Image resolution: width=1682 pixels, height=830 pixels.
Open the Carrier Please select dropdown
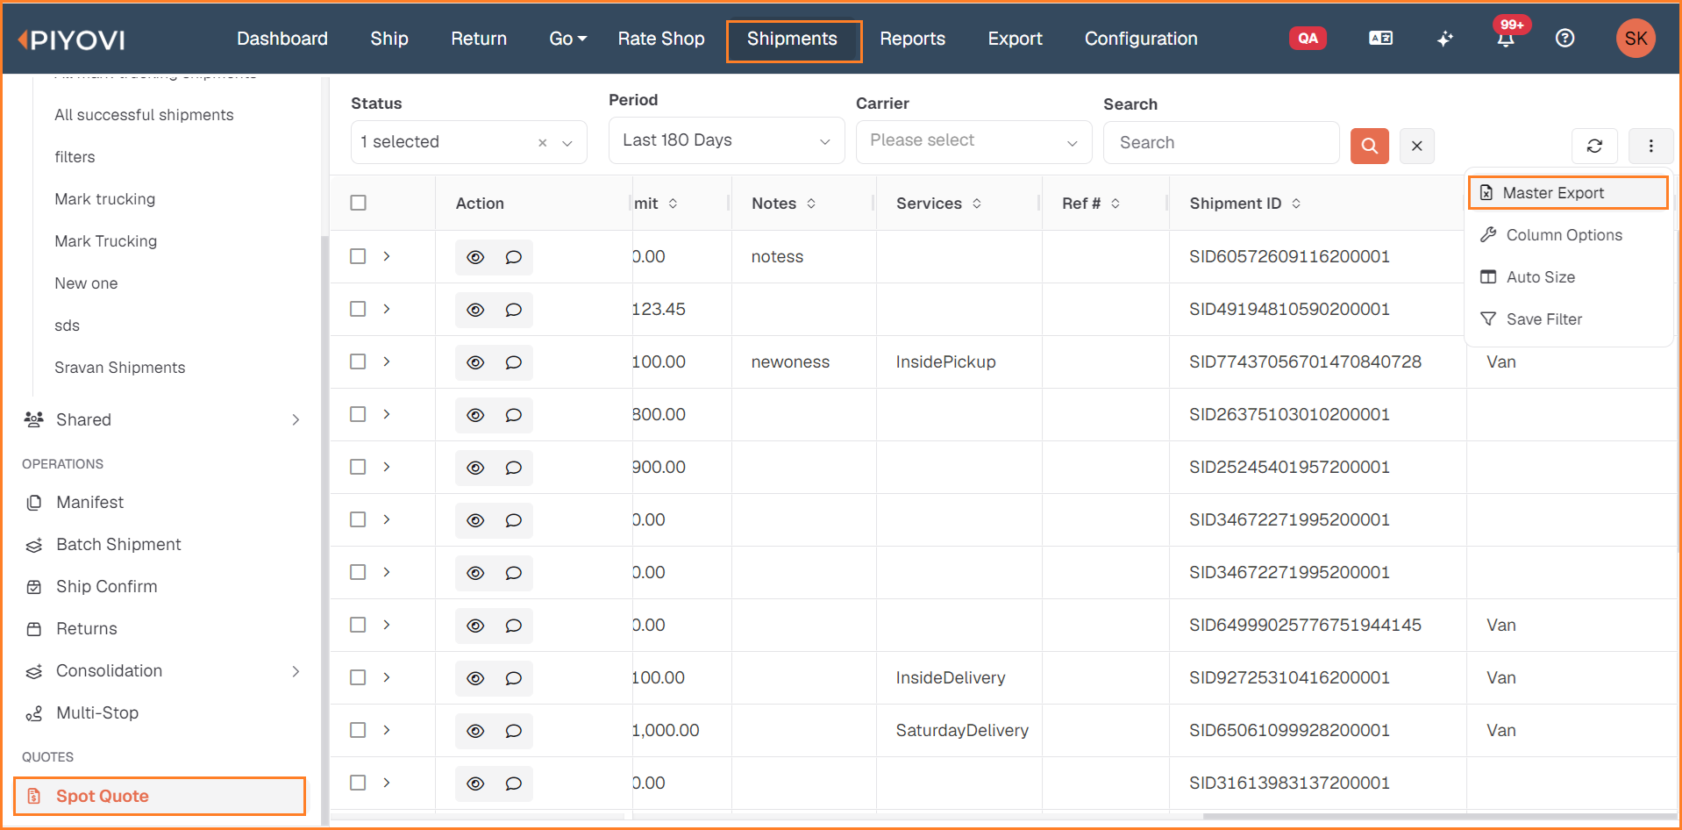[x=973, y=141]
